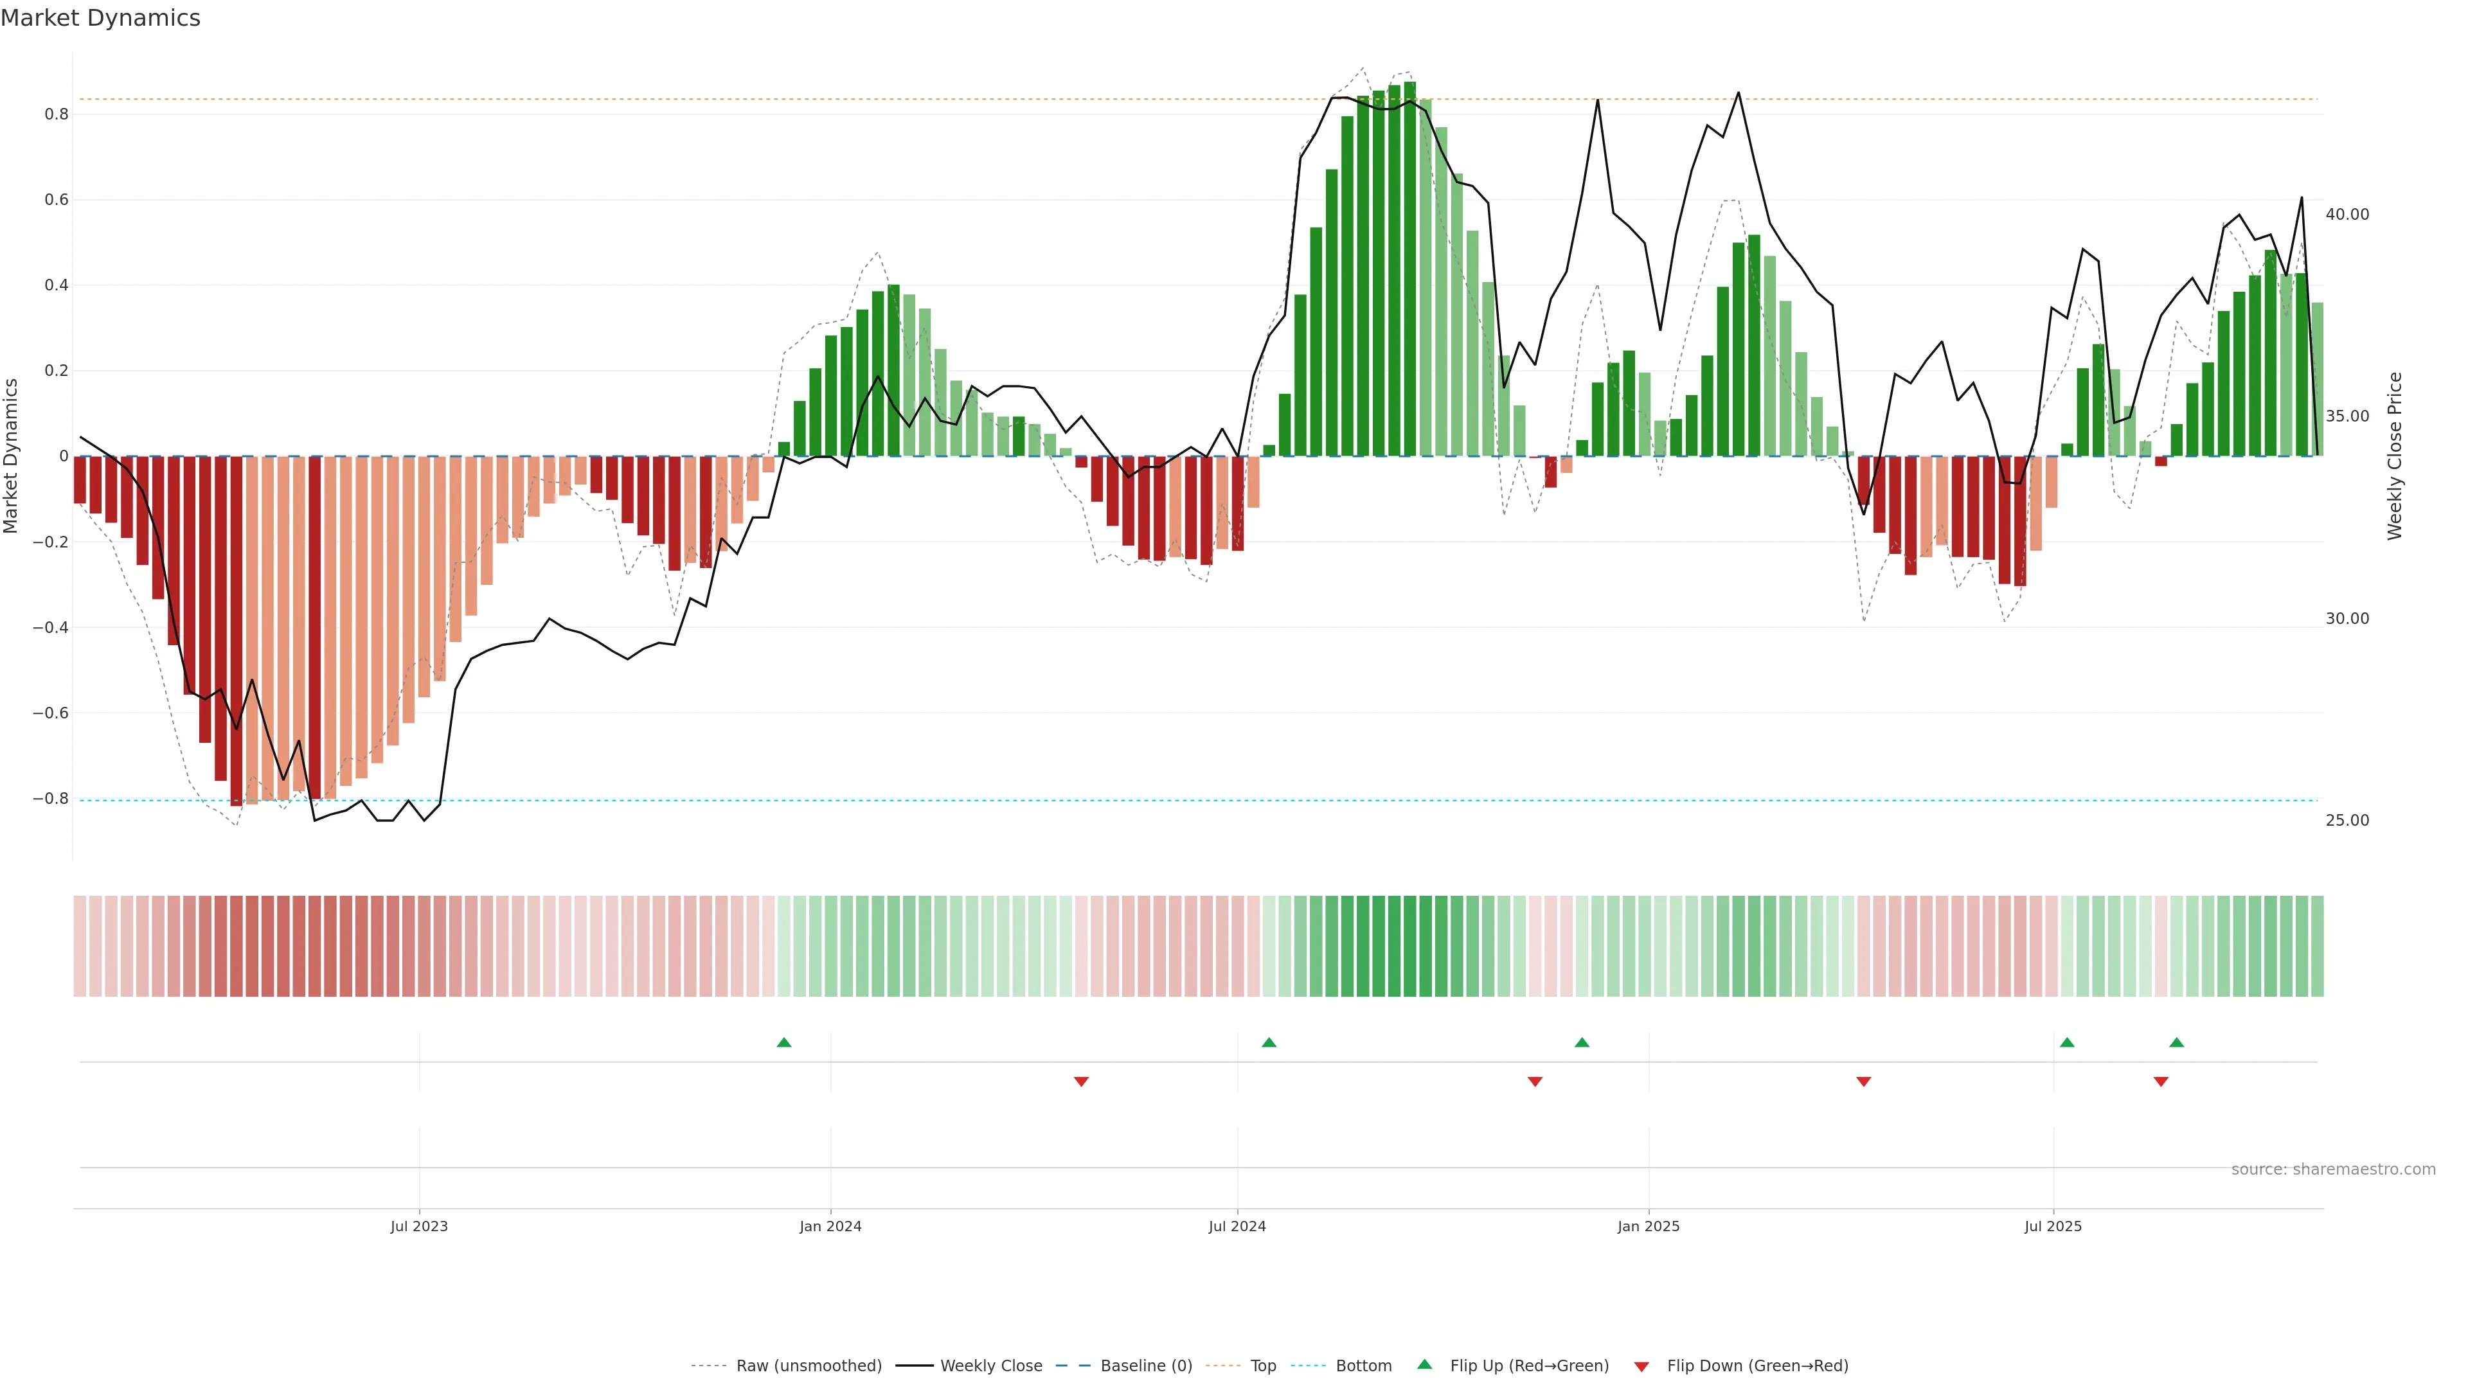Click the green flip-up triangle before Jan 2025

(1582, 1042)
